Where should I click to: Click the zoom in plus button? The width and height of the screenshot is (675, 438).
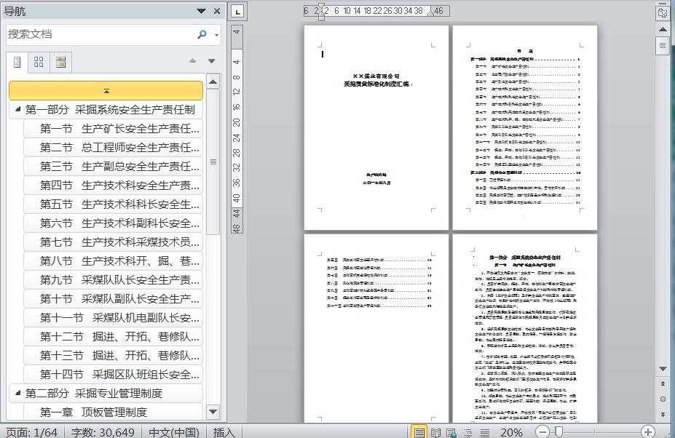point(647,432)
